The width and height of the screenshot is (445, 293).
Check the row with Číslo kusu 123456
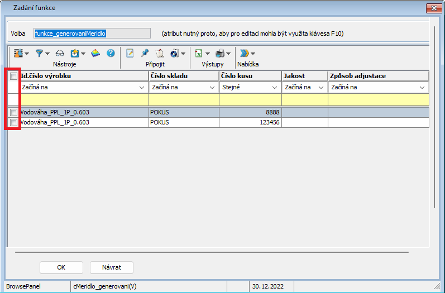click(13, 122)
